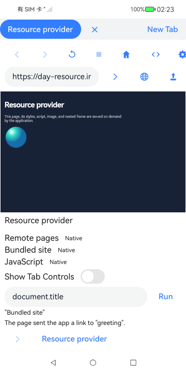Image resolution: width=186 pixels, height=372 pixels.
Task: Go back with the left arrow icon
Action: pos(17,55)
